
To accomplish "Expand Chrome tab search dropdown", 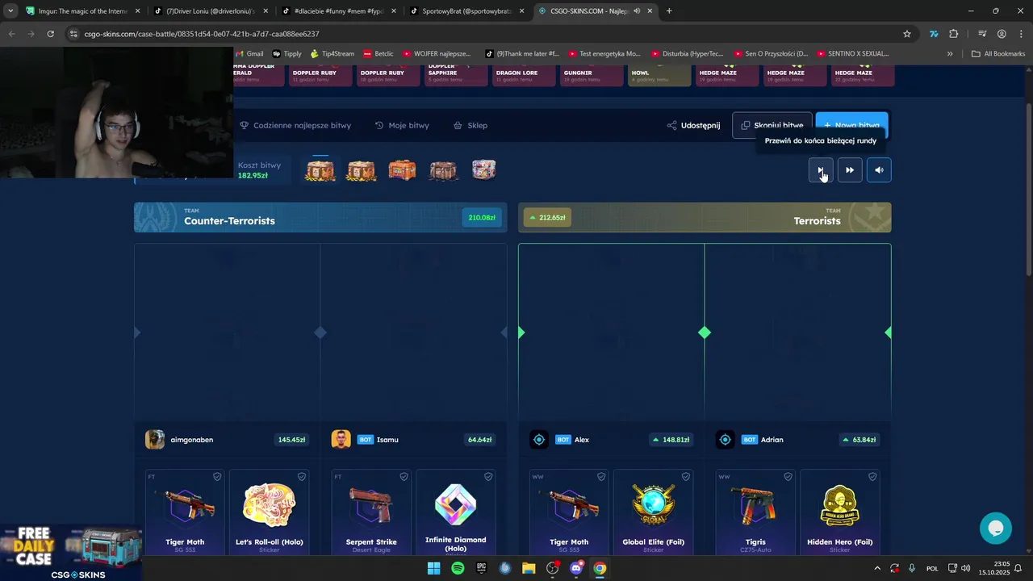I will click(x=10, y=11).
